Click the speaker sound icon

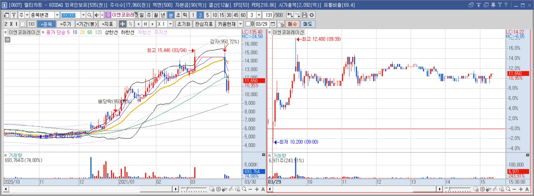pyautogui.click(x=97, y=15)
